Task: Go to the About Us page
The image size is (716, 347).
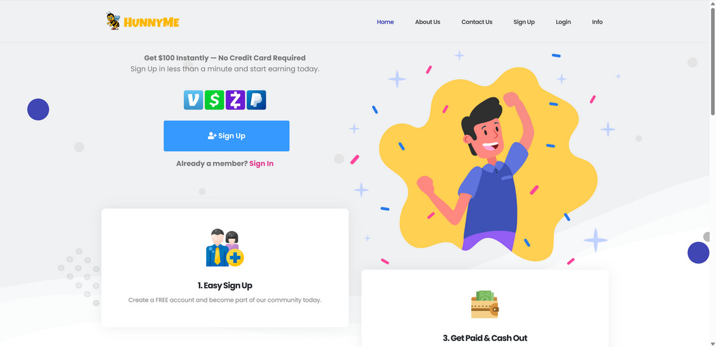Action: [427, 22]
